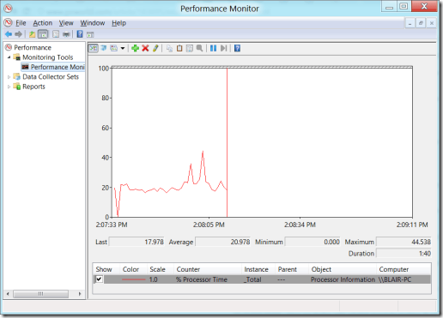Click the Zoom magnifier icon
Image resolution: width=443 pixels, height=318 pixels.
199,48
